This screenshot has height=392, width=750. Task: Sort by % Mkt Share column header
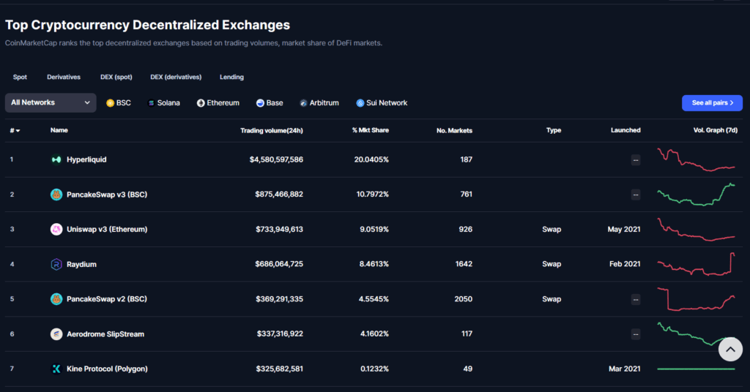point(370,130)
